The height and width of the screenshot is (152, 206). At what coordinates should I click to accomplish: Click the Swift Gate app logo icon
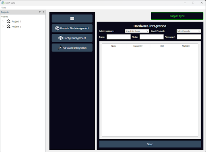point(3,3)
